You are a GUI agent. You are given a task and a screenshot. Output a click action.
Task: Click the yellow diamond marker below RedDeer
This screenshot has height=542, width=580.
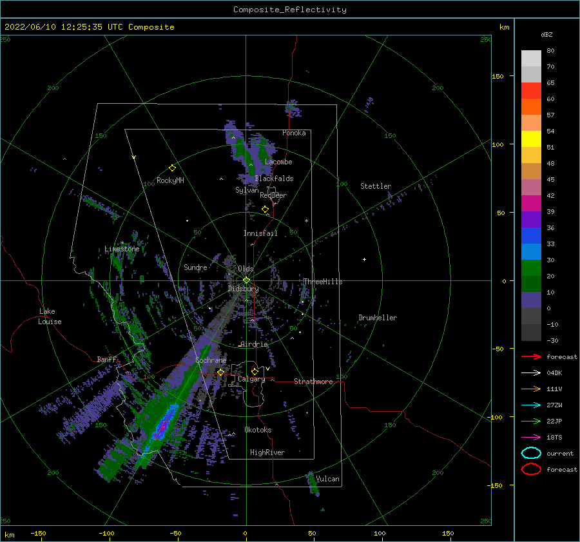265,209
